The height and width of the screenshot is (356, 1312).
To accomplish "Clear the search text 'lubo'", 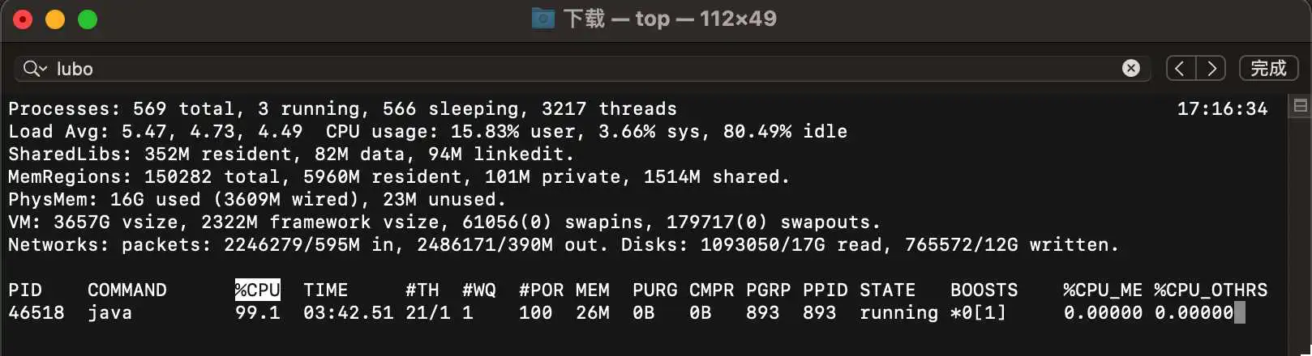I will [x=1130, y=69].
